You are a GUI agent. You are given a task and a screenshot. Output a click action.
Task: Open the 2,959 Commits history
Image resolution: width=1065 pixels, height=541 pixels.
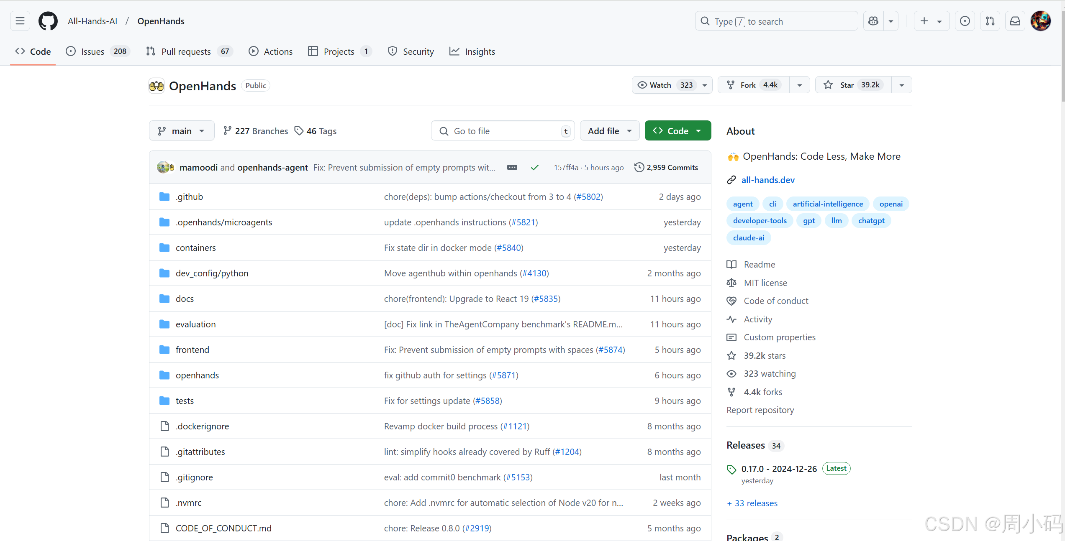[x=666, y=167]
